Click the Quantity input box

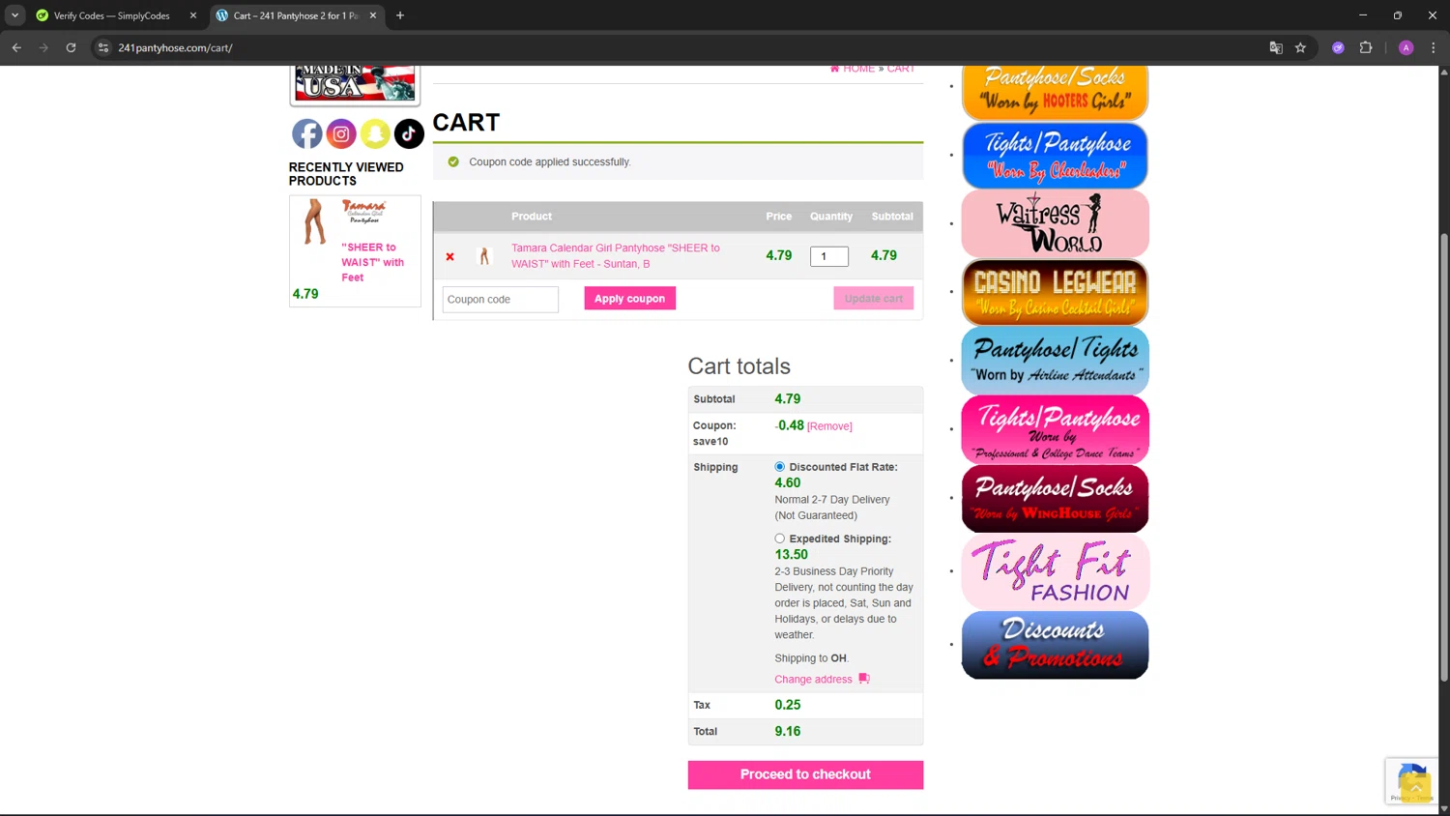coord(829,256)
